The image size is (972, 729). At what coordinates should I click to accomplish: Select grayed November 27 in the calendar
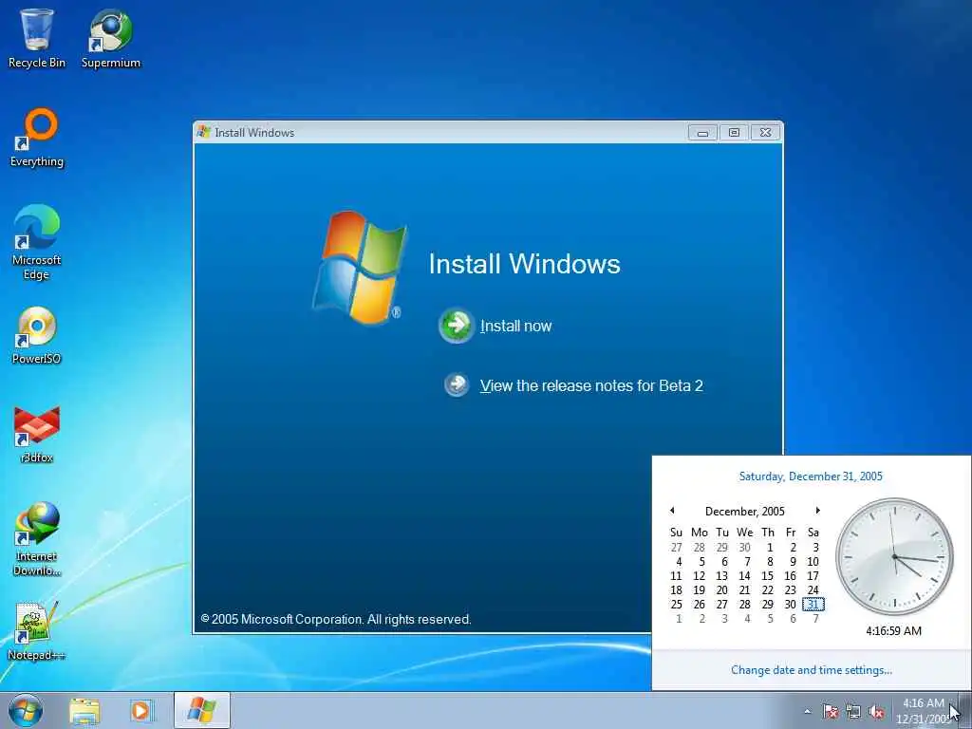pyautogui.click(x=676, y=548)
